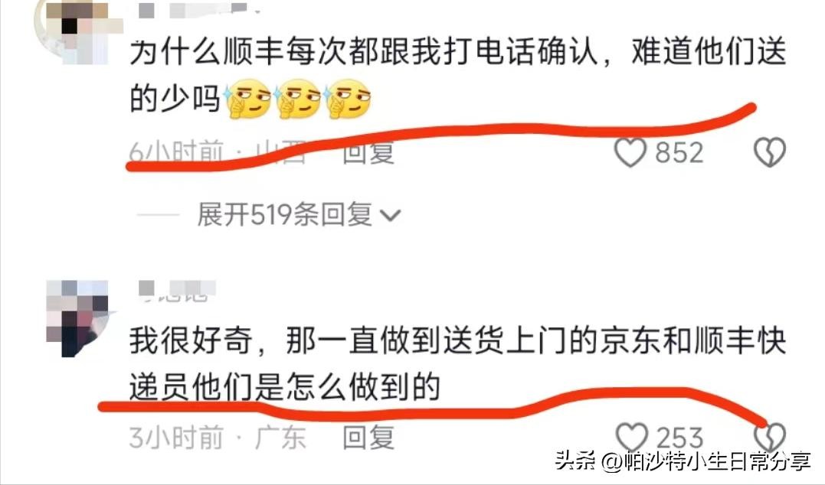825x485 pixels.
Task: Open the second commenter's blurred username
Action: (177, 291)
